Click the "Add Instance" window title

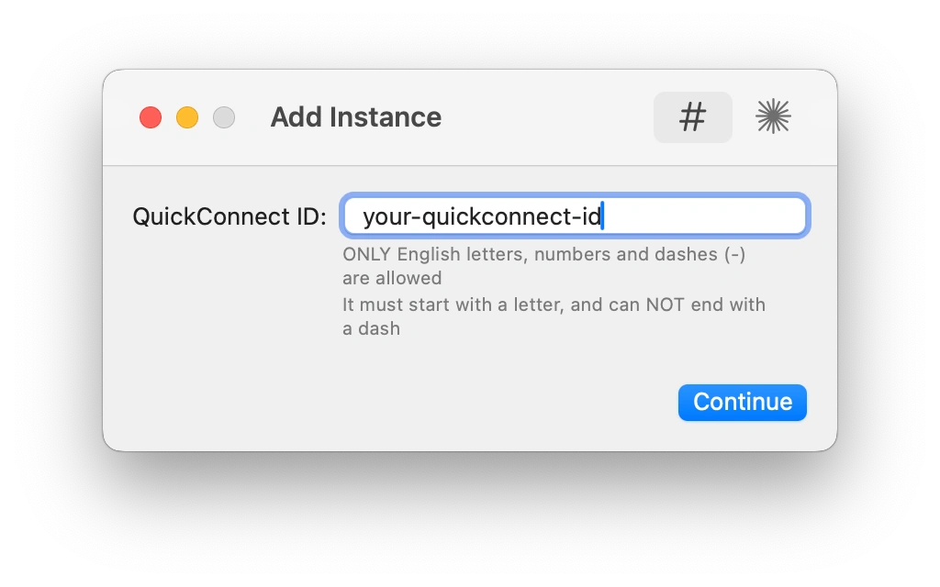pos(355,117)
